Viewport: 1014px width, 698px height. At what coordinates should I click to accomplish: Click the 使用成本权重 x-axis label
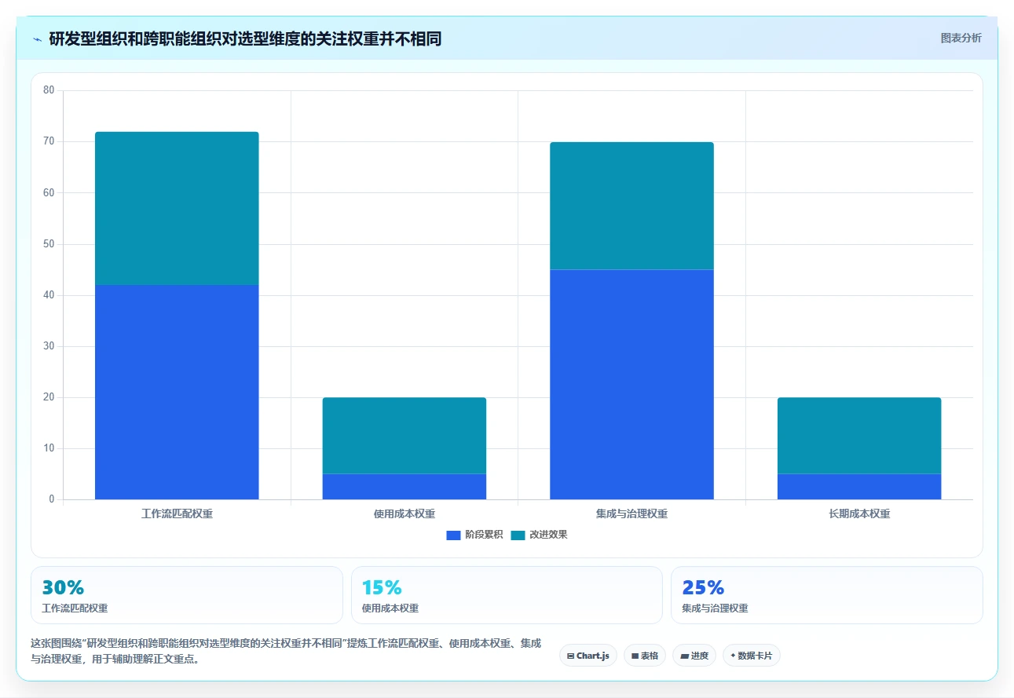[x=405, y=514]
